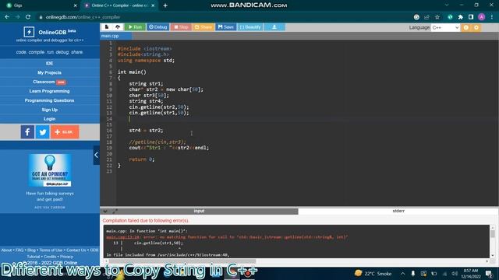
Task: Click the address bar URL
Action: (x=83, y=17)
